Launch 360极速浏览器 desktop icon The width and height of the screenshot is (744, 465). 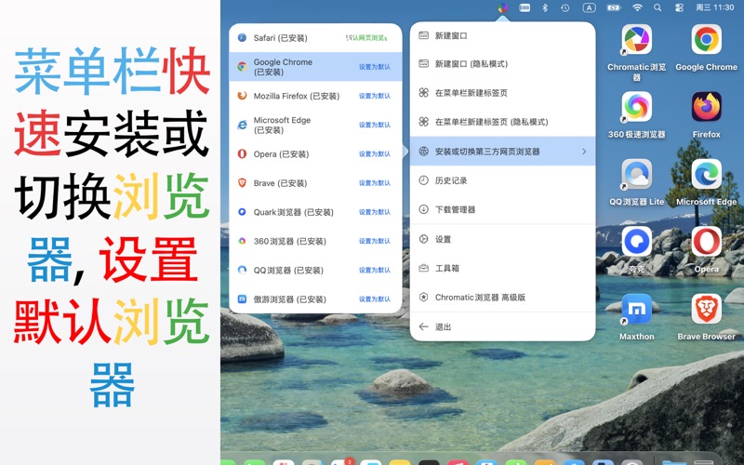coord(636,108)
